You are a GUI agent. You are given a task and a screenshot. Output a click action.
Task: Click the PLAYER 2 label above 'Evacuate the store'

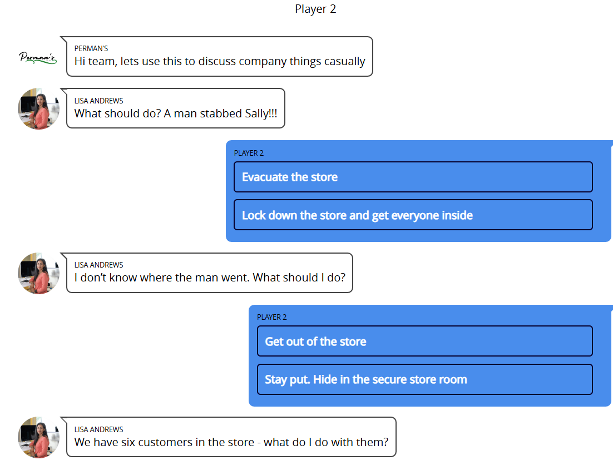coord(249,153)
